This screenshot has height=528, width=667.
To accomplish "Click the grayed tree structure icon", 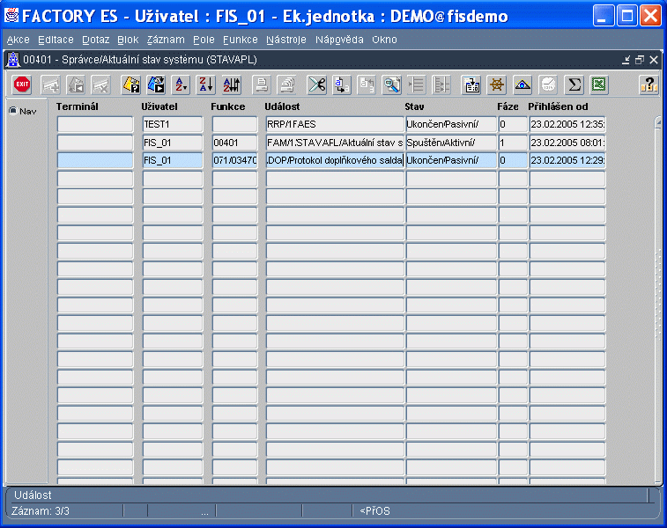I will click(x=441, y=85).
